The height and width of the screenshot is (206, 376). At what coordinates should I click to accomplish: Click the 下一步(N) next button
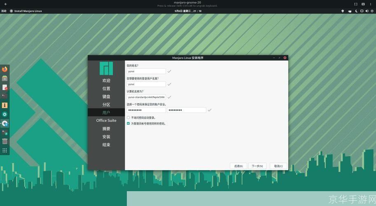(257, 166)
